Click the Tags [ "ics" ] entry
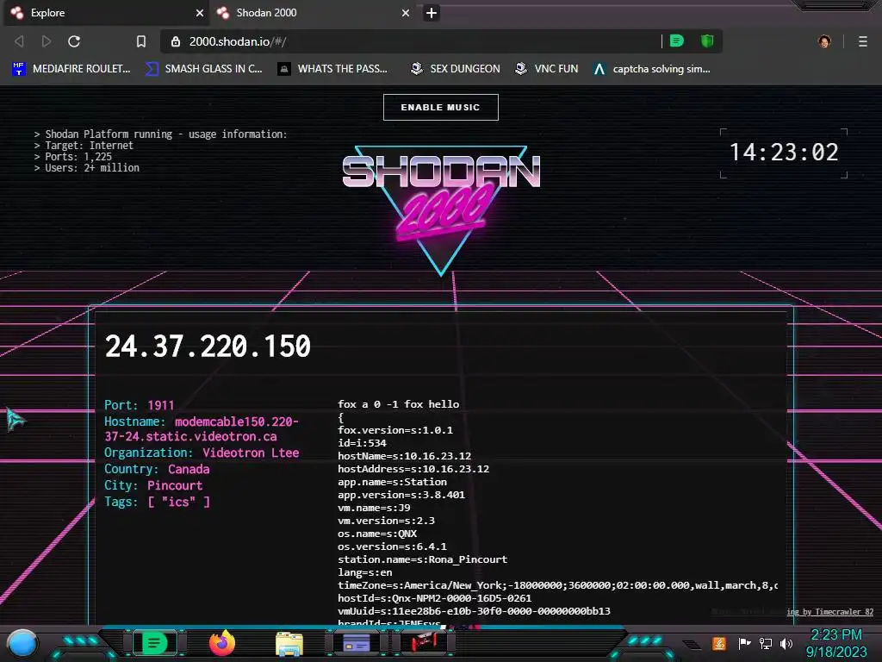 [157, 502]
